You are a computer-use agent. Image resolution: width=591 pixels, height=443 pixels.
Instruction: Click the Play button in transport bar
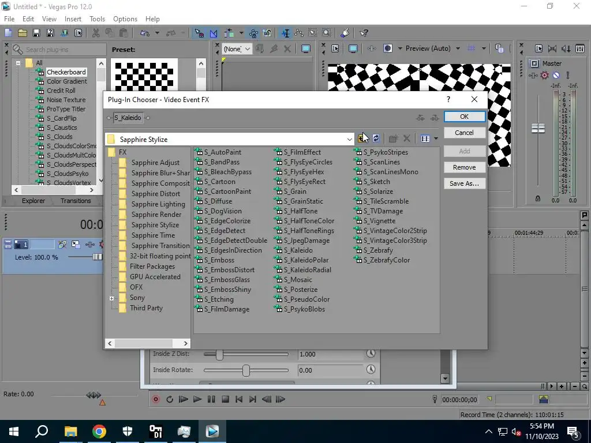197,399
